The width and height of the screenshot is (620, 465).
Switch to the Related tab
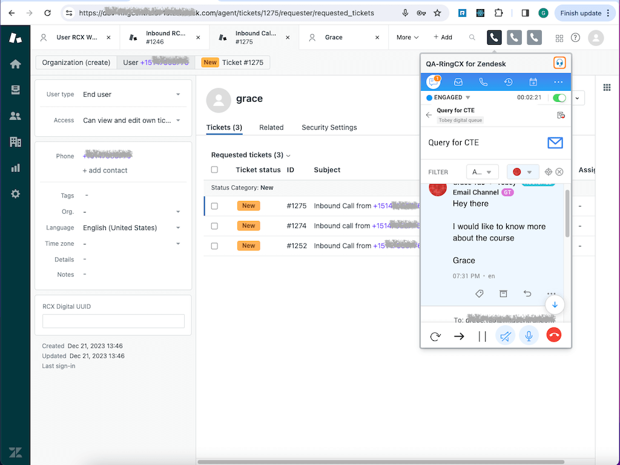coord(271,127)
